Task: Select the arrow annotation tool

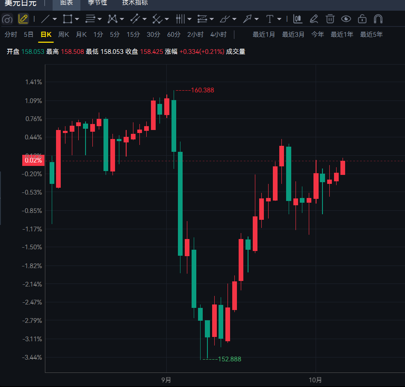Action: [247, 19]
